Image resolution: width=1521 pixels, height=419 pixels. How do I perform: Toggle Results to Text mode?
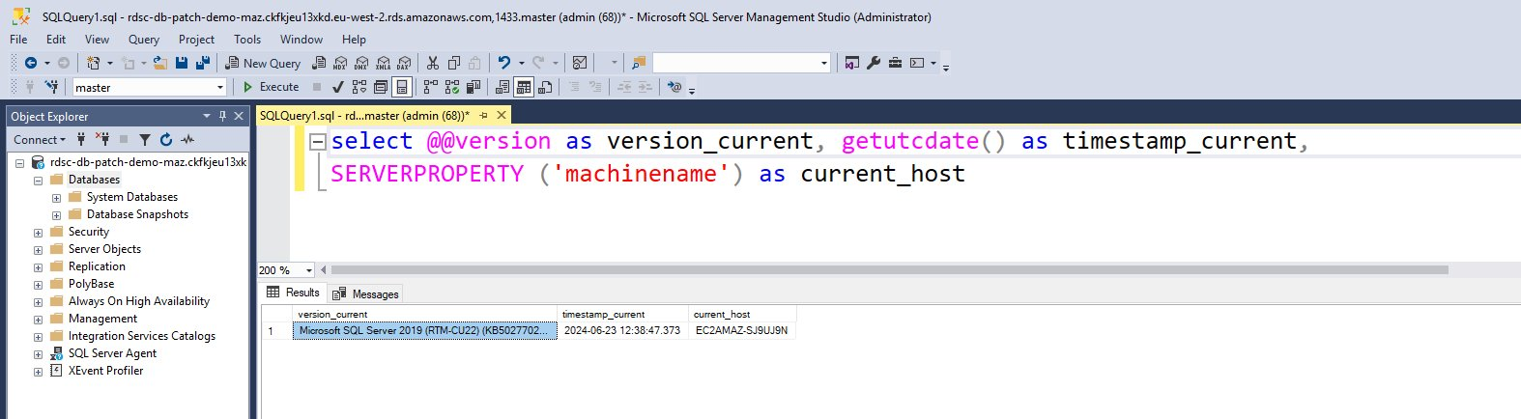point(502,87)
